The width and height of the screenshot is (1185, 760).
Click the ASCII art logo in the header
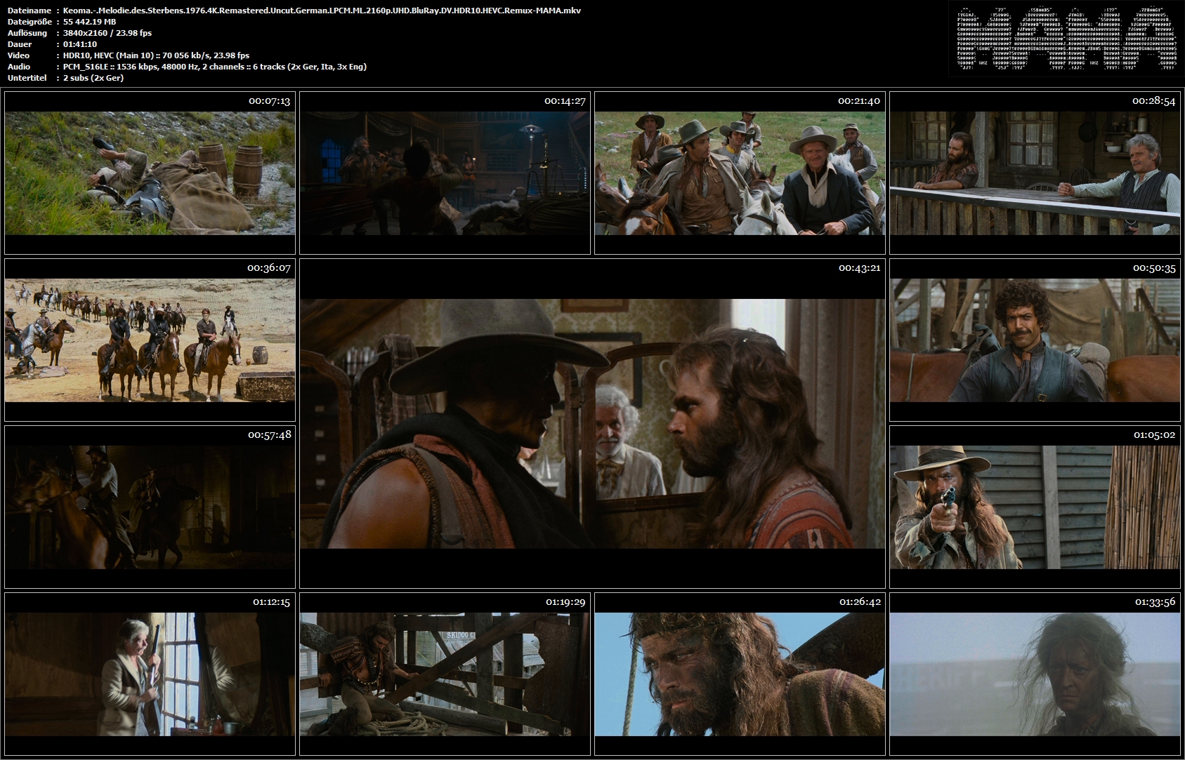1063,39
